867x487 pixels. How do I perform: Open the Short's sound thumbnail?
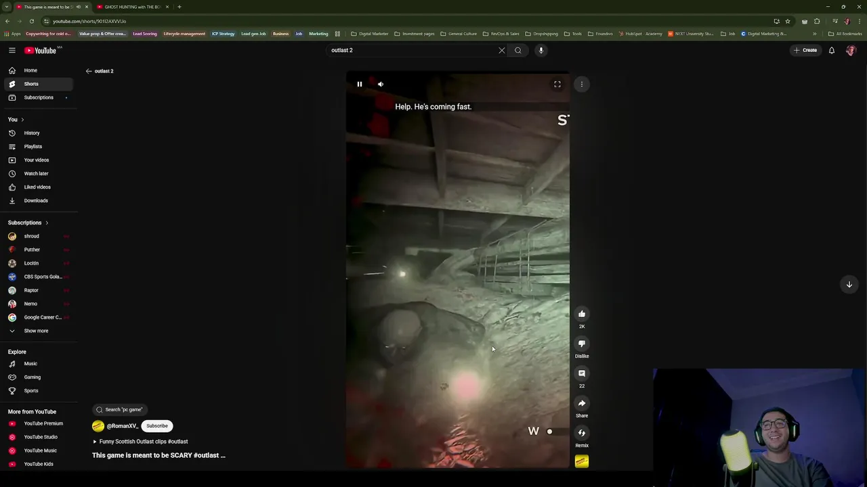[x=582, y=461]
